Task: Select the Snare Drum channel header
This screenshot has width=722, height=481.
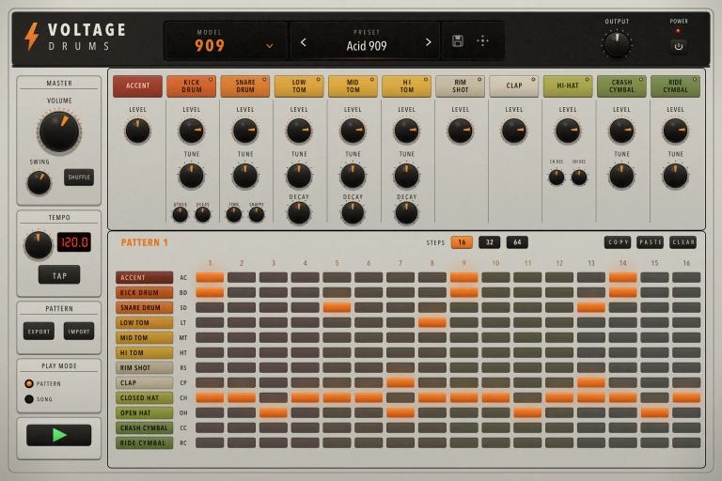Action: click(x=245, y=85)
